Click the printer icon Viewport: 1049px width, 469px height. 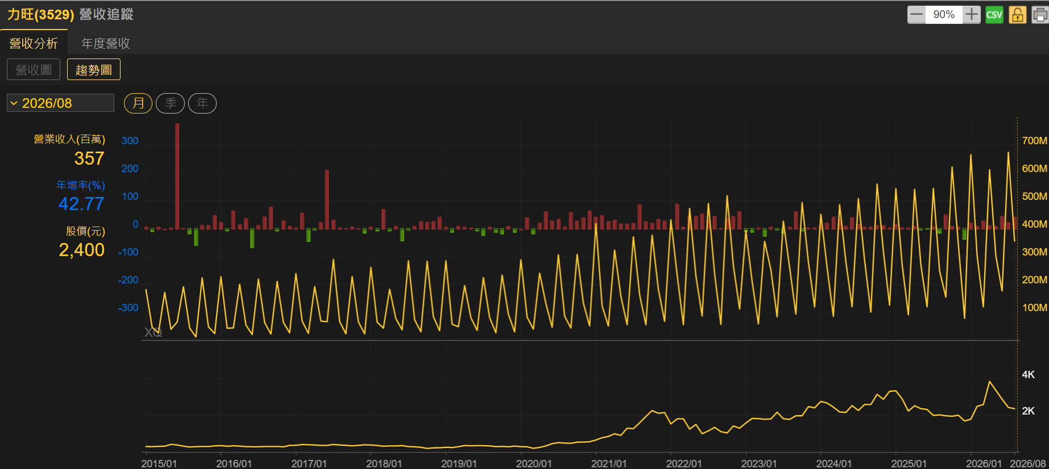pyautogui.click(x=1040, y=15)
